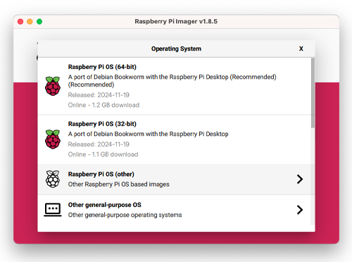Click the red raspberry icon for 32-bit OS
The width and height of the screenshot is (352, 262).
point(53,139)
